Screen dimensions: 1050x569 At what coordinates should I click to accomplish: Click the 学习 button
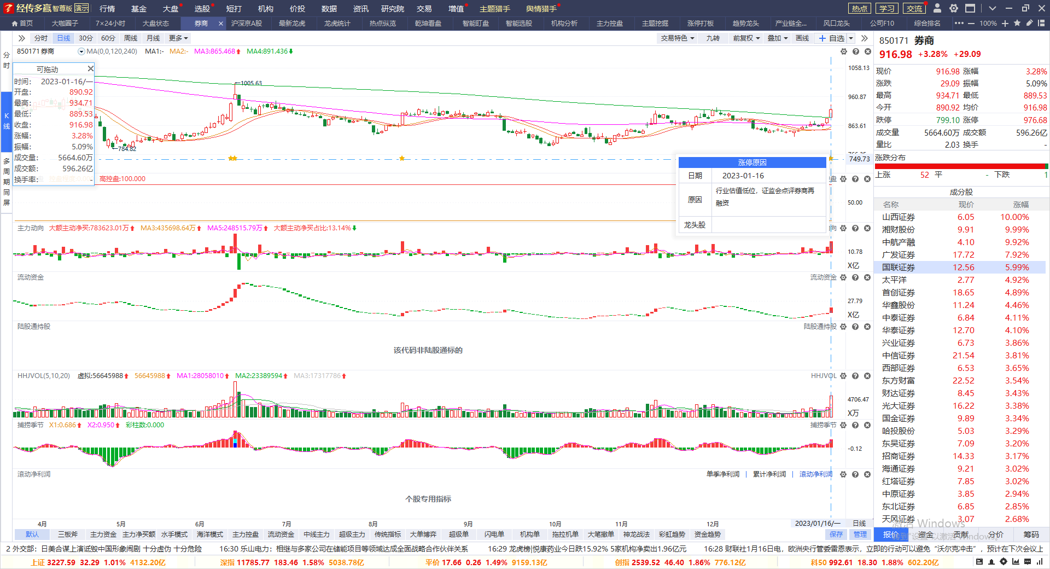tap(887, 8)
